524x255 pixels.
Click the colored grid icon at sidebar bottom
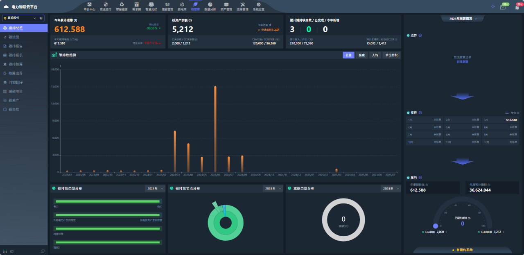point(5,251)
